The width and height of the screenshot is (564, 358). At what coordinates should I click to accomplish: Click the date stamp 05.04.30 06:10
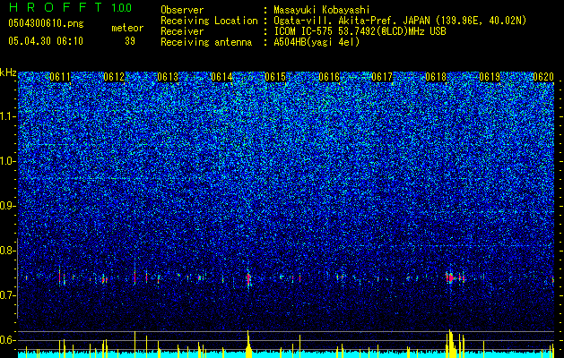46,41
